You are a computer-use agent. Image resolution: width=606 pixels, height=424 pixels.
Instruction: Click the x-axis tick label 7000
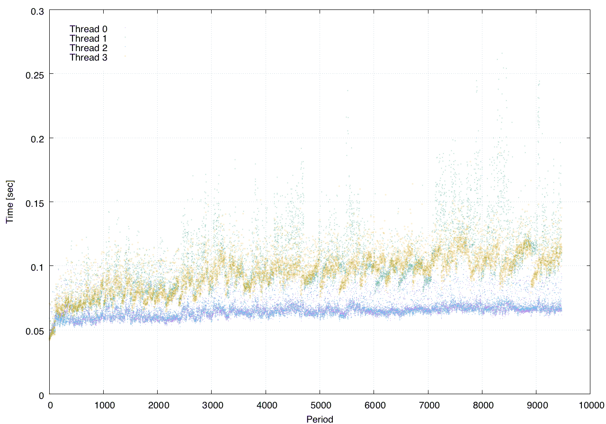(x=428, y=405)
